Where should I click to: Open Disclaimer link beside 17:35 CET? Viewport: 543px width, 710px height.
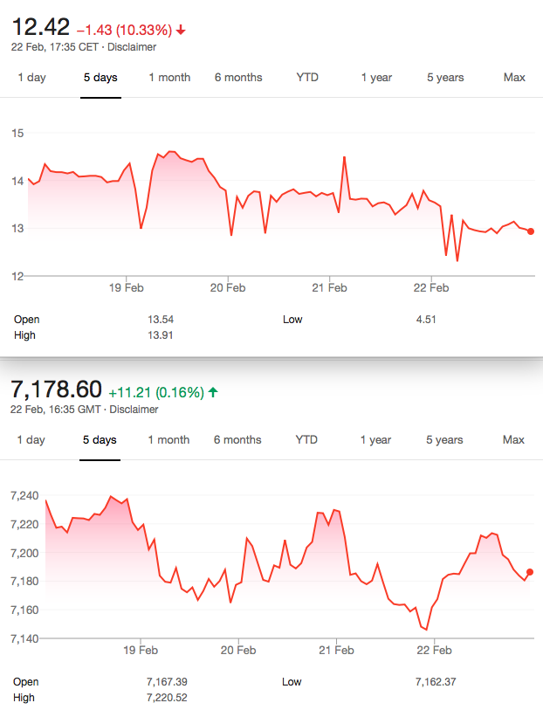click(132, 47)
